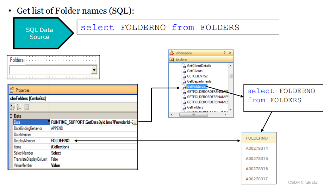Toggle the auto-hide pin on Workspace panel

click(x=224, y=53)
